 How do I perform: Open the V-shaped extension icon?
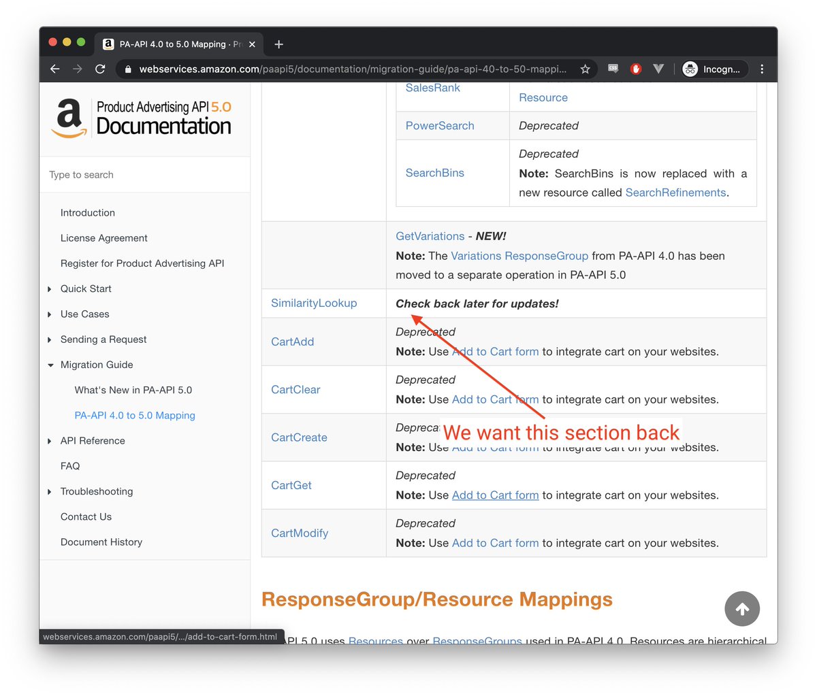[658, 69]
